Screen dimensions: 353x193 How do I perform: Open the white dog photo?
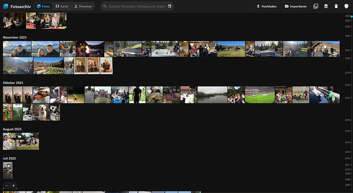coord(41,112)
